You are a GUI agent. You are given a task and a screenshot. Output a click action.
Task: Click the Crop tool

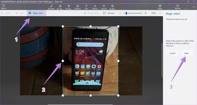(20, 13)
